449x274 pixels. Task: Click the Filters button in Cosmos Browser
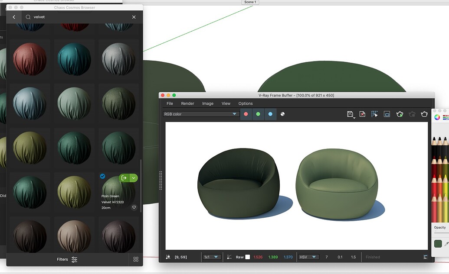pos(62,259)
